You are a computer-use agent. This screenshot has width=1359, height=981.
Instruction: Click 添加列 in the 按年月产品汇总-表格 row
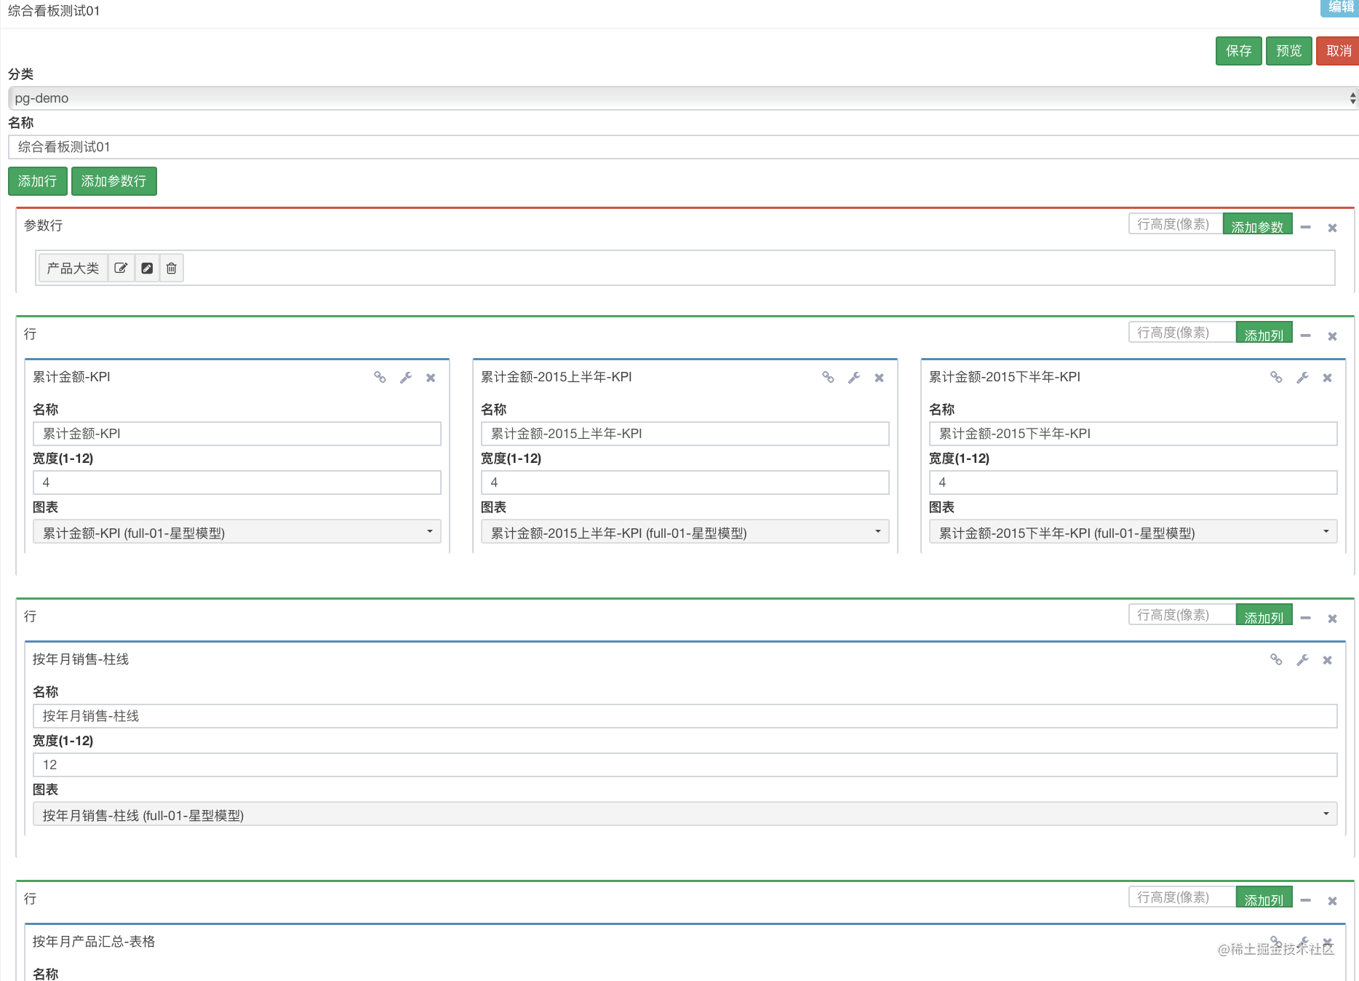1264,898
